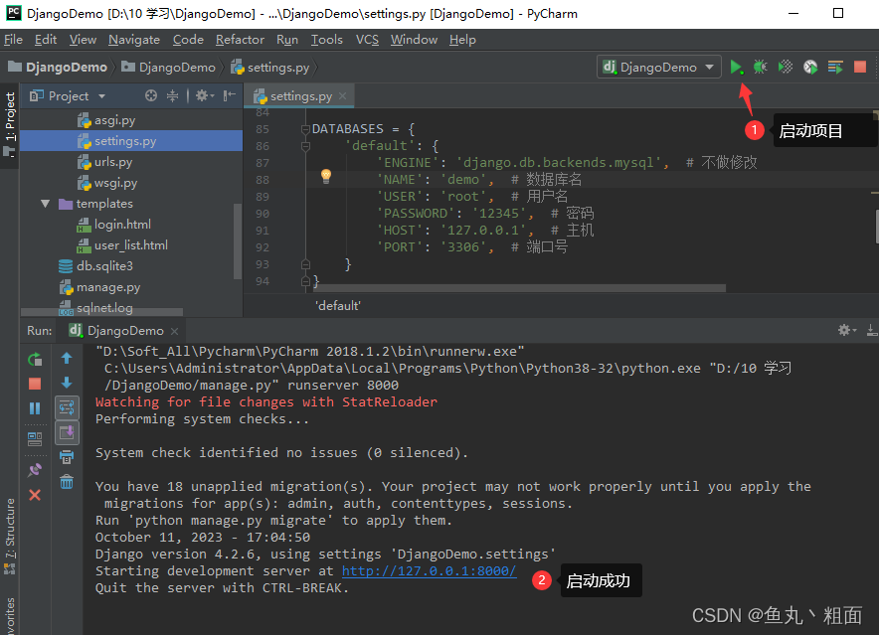
Task: Select login.html in templates
Action: (122, 225)
